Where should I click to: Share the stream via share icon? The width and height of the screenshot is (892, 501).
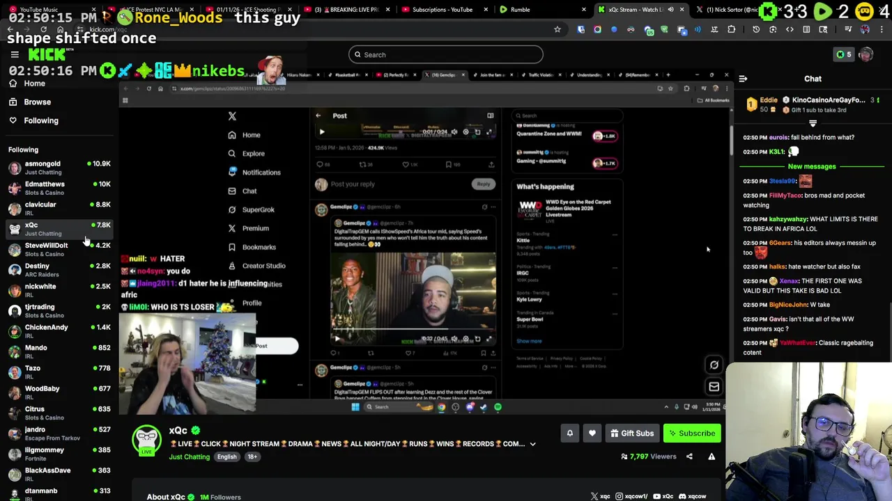click(x=689, y=456)
